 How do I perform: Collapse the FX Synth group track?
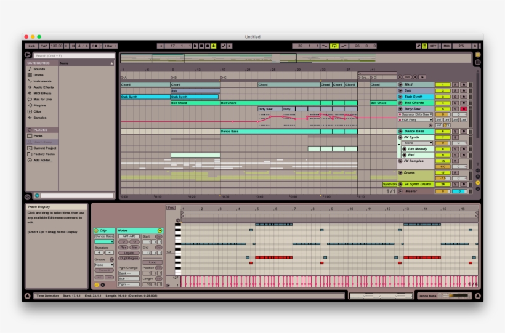click(400, 137)
